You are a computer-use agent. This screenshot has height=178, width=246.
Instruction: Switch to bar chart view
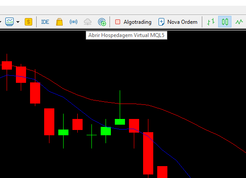point(211,22)
